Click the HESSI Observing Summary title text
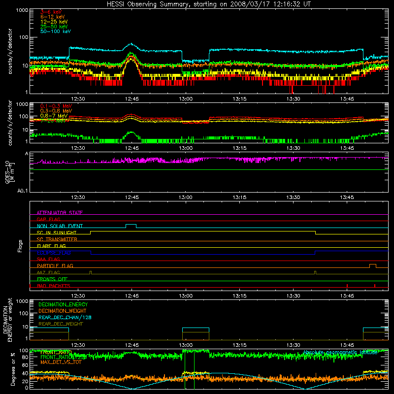This screenshot has width=394, height=394. [x=208, y=4]
